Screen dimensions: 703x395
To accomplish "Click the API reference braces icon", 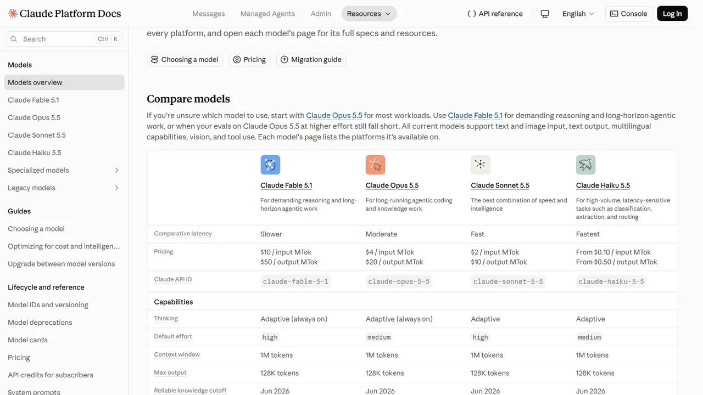I will (471, 14).
